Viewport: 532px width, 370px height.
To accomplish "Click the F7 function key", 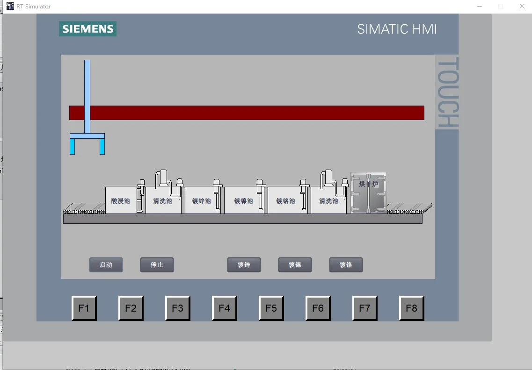I will tap(365, 308).
